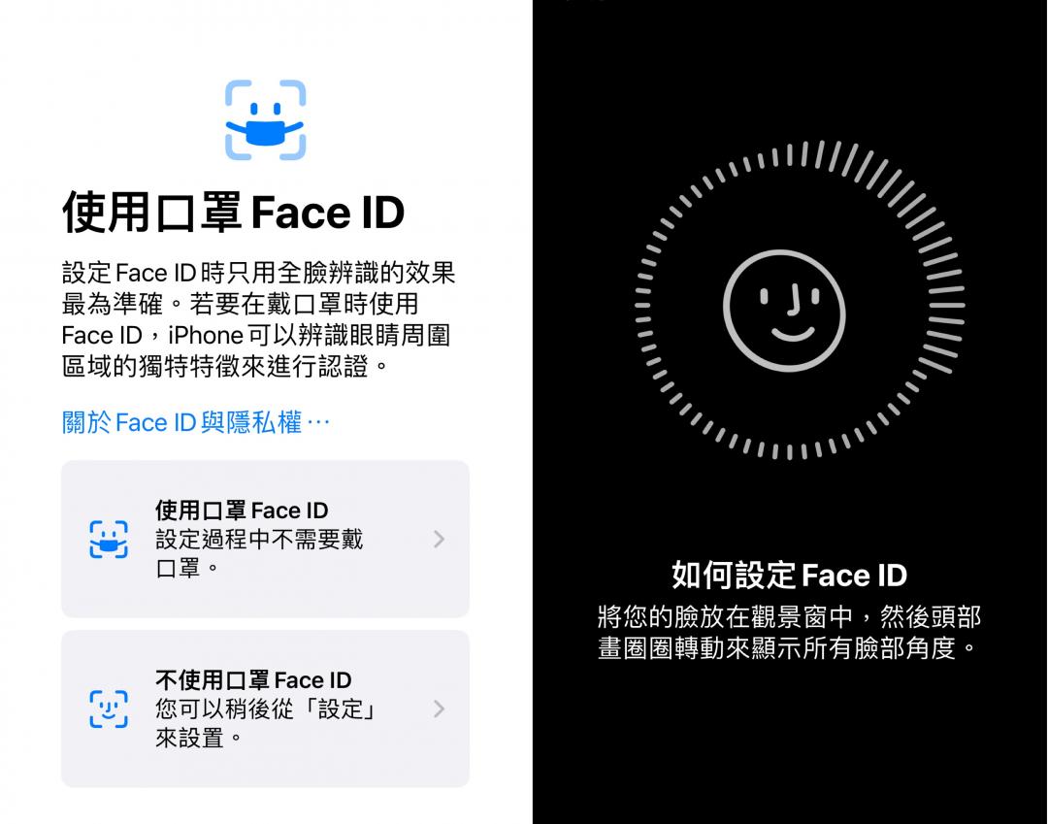Click the circular scan progress ring ticks
The image size is (1048, 824).
pyautogui.click(x=799, y=301)
